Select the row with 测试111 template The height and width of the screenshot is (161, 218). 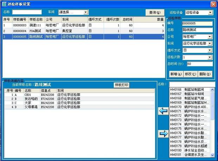click(37, 25)
